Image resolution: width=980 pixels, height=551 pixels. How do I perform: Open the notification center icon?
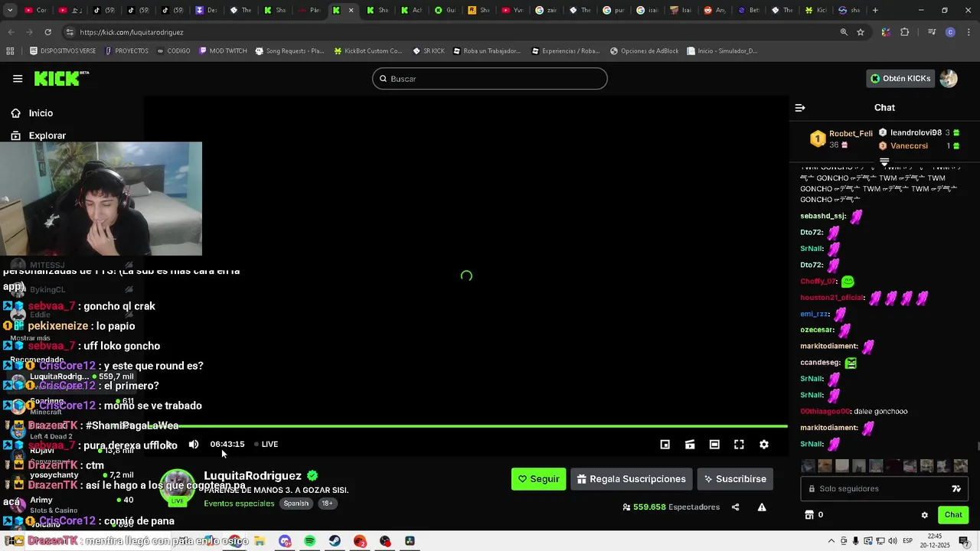click(963, 541)
